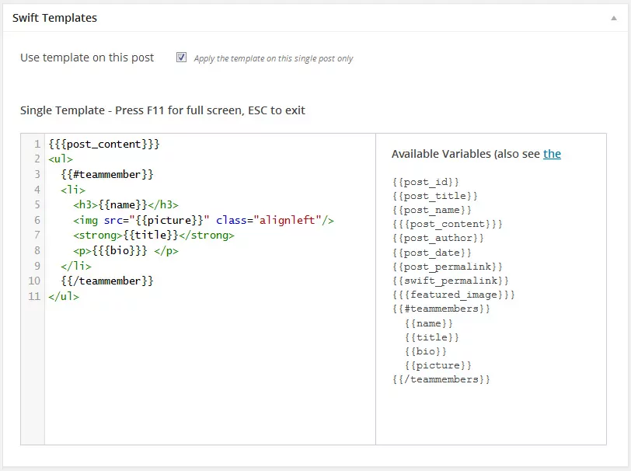Image resolution: width=631 pixels, height=471 pixels.
Task: Click the {{post_id}} variable
Action: pyautogui.click(x=426, y=182)
